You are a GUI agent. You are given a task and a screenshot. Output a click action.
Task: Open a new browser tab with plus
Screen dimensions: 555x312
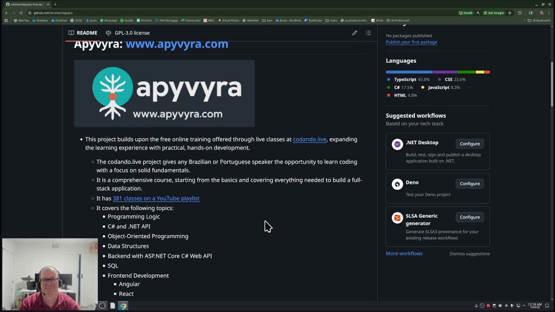pos(55,4)
